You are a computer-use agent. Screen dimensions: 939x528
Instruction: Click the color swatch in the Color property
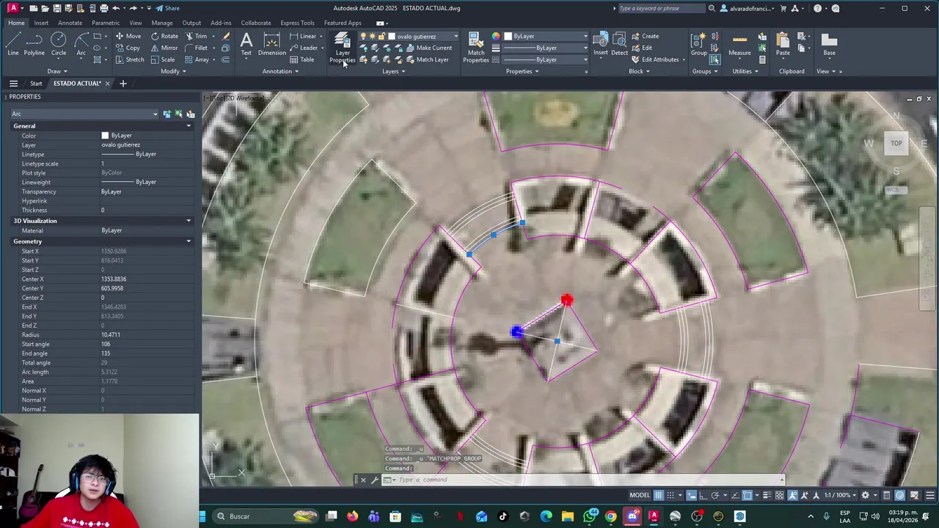[105, 136]
